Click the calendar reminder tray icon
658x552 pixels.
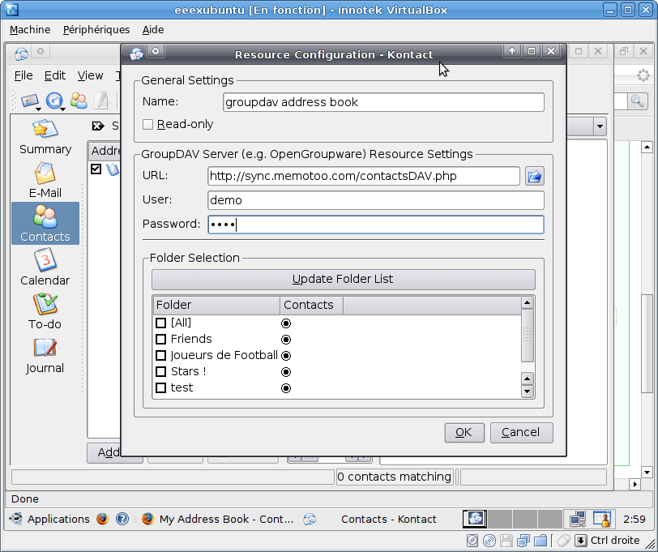(x=602, y=520)
